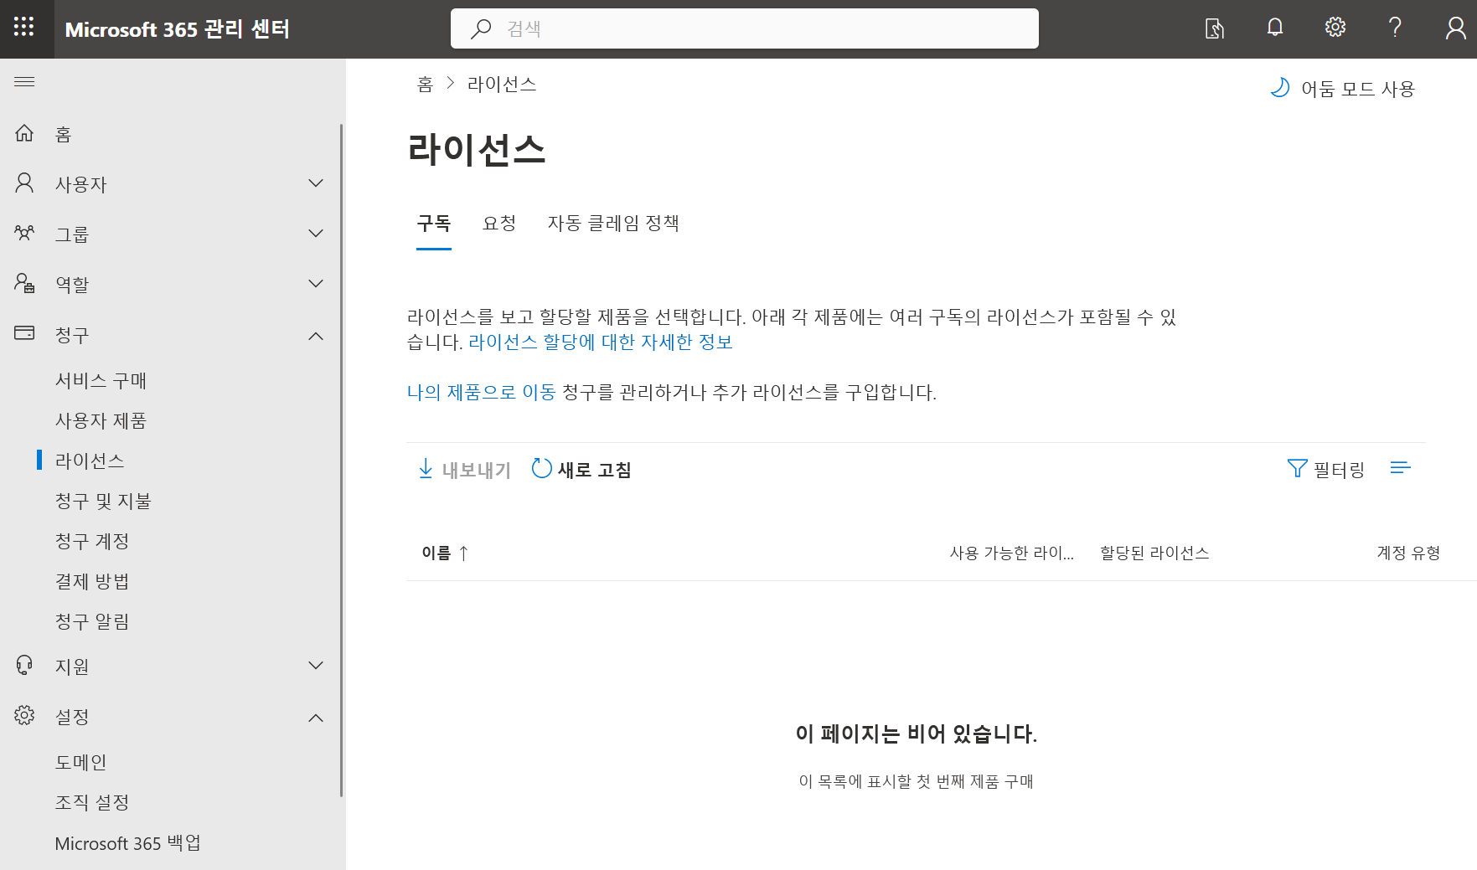
Task: Click 계정 유형 column header
Action: pyautogui.click(x=1408, y=553)
